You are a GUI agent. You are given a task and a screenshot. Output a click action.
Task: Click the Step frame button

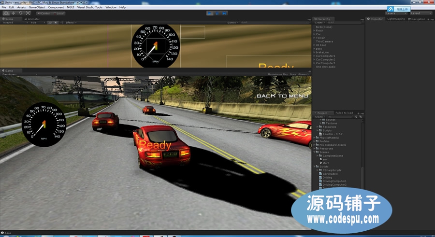click(x=224, y=13)
